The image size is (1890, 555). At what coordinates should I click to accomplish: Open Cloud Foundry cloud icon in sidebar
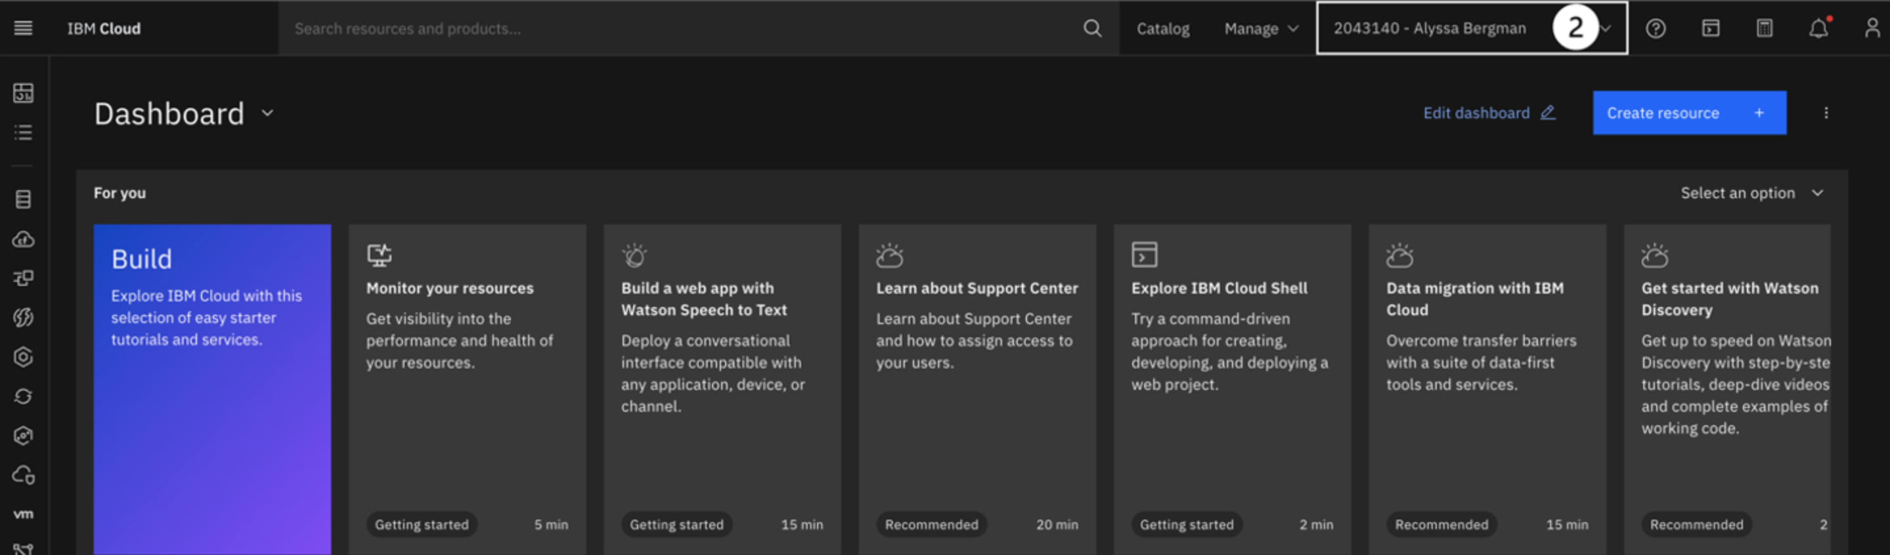coord(24,239)
